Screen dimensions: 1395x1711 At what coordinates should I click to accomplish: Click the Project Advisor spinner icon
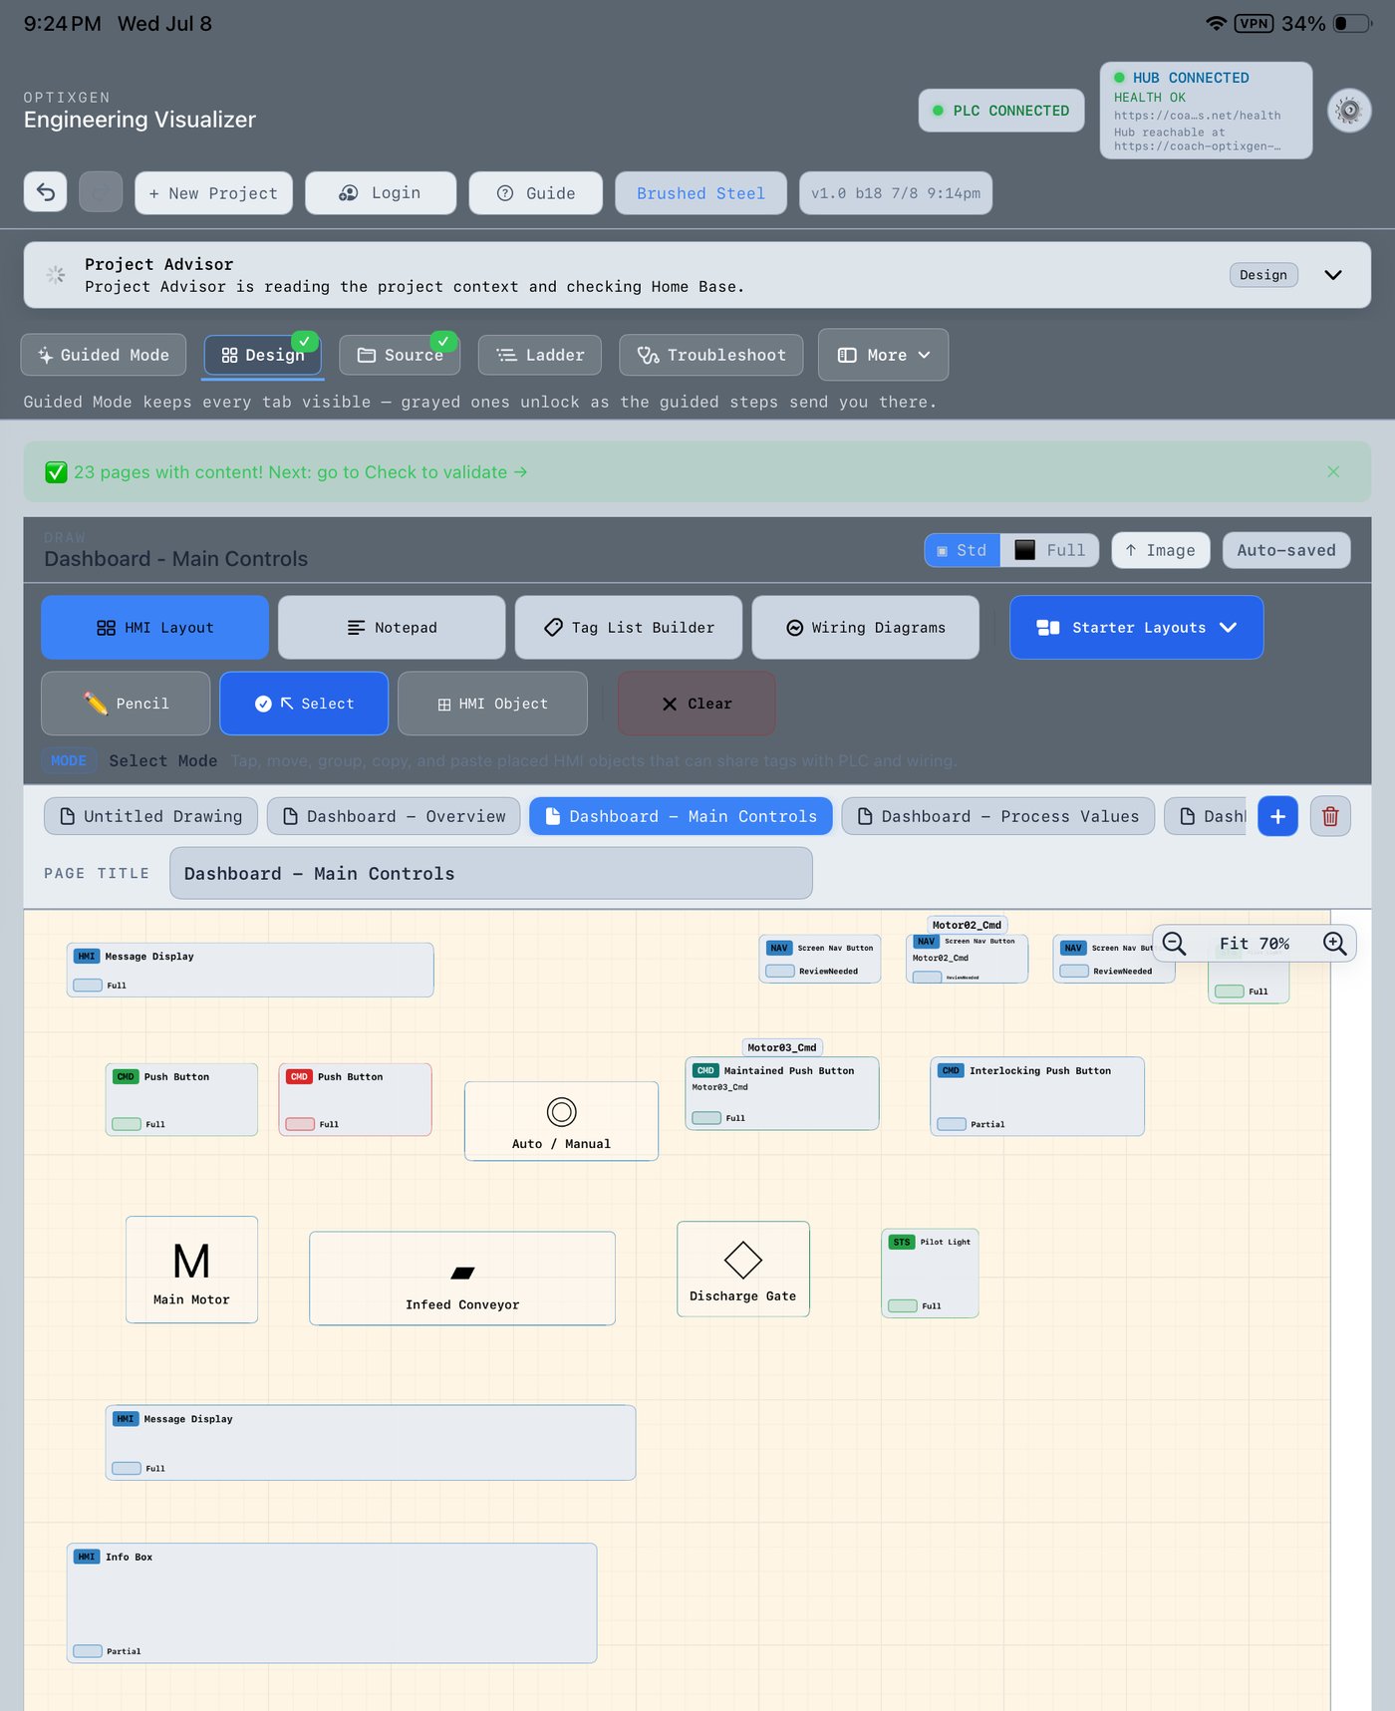point(56,274)
